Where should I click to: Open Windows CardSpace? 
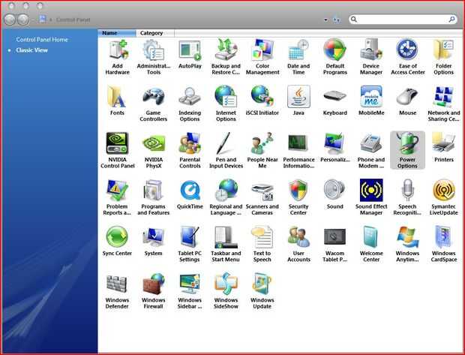pyautogui.click(x=444, y=244)
